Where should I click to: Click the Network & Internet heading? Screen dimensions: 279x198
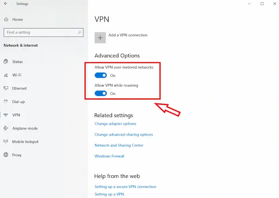tap(21, 45)
